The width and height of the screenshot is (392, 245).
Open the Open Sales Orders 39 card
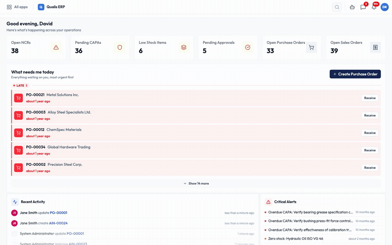[356, 47]
